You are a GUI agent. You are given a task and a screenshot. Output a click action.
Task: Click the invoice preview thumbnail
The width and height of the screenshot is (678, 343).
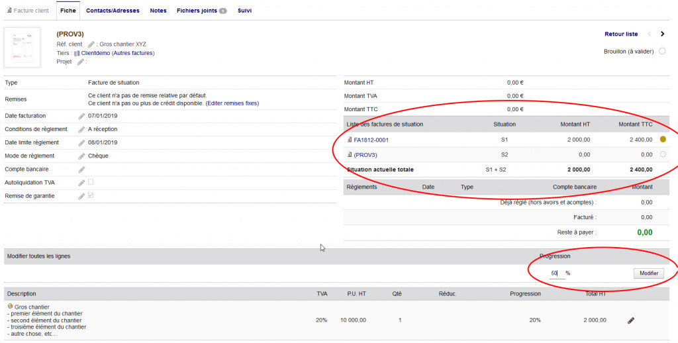point(22,48)
